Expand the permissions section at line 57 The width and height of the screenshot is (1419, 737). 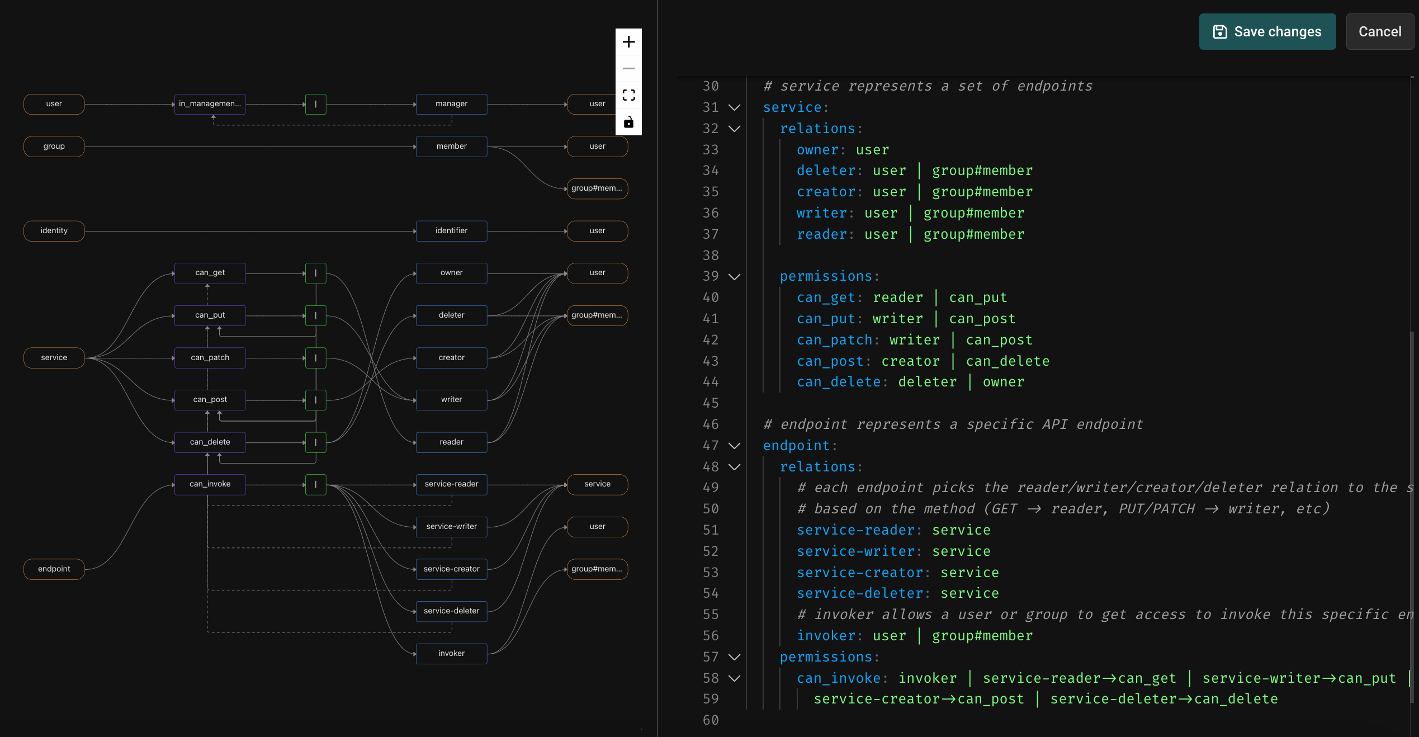coord(735,656)
